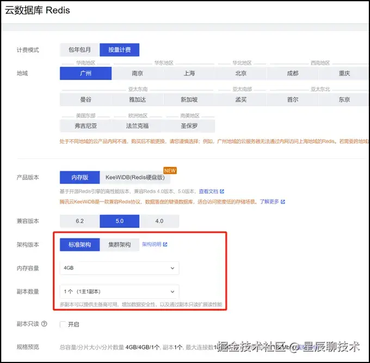Image resolution: width=370 pixels, height=363 pixels.
Task: Select 按量计费 billing mode
Action: [119, 50]
